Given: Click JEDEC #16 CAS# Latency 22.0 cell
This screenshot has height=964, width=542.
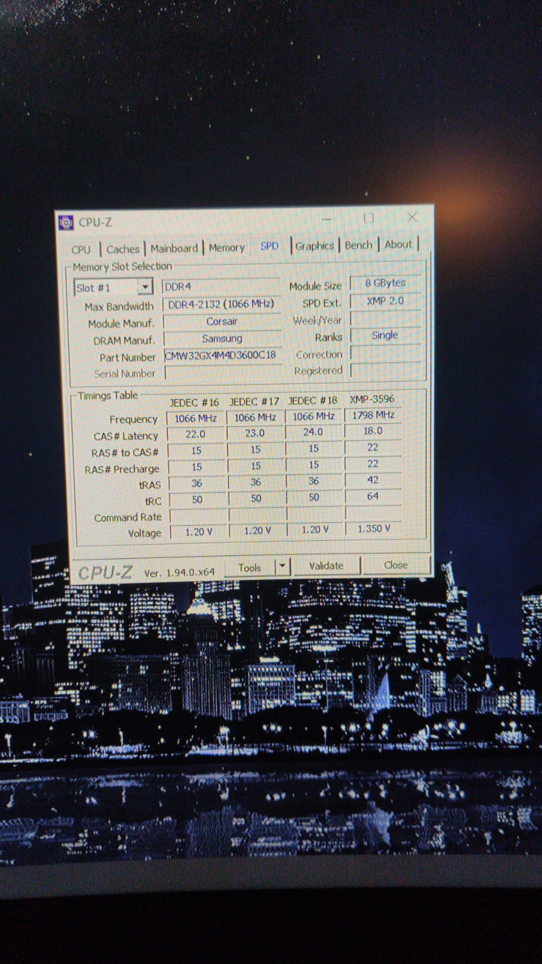Looking at the screenshot, I should [x=195, y=434].
